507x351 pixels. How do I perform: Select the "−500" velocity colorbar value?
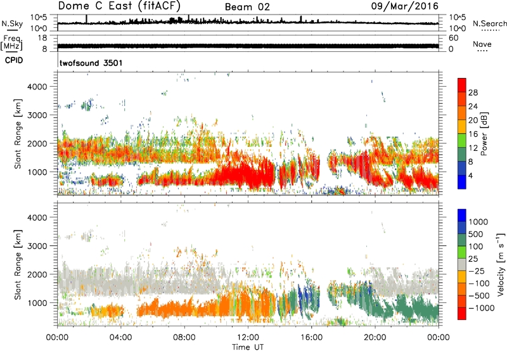pos(479,295)
